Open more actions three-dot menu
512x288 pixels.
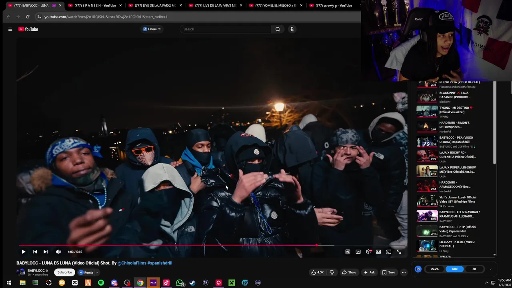coord(404,272)
